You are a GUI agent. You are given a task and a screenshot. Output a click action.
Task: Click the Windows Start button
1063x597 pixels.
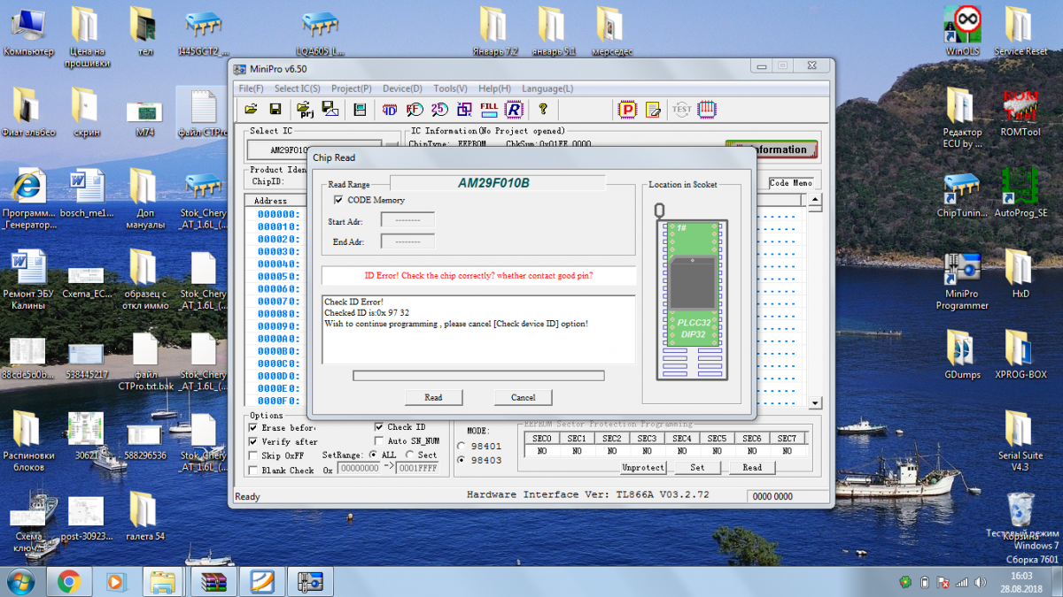[x=20, y=582]
